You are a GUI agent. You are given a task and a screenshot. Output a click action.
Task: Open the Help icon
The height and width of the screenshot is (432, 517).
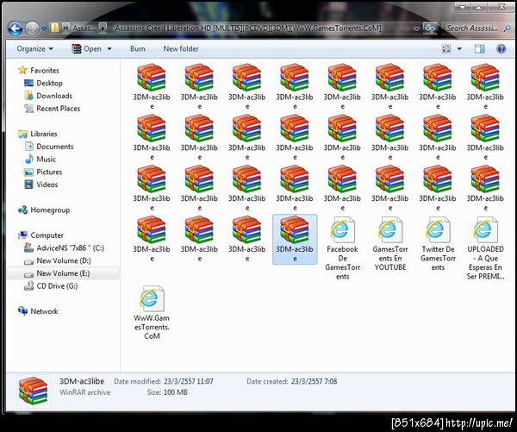(x=501, y=49)
